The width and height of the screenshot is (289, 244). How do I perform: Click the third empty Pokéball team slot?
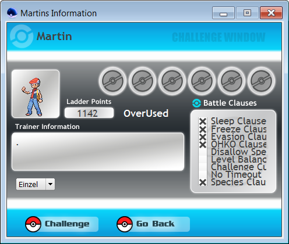click(x=172, y=81)
